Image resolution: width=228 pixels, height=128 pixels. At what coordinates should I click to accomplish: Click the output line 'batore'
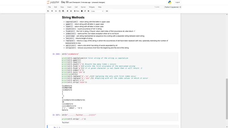click(x=65, y=110)
